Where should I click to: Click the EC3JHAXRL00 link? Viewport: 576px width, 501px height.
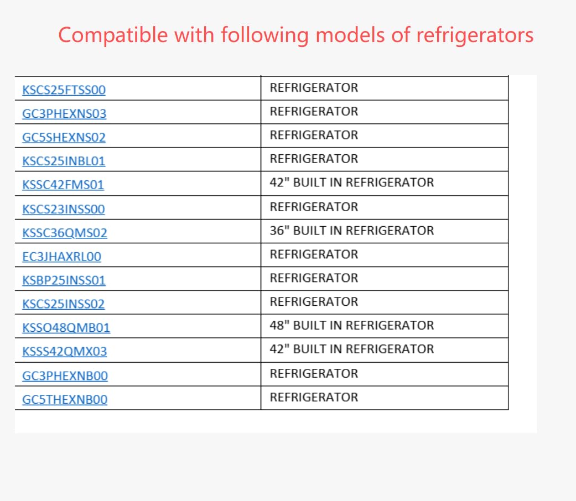click(62, 257)
